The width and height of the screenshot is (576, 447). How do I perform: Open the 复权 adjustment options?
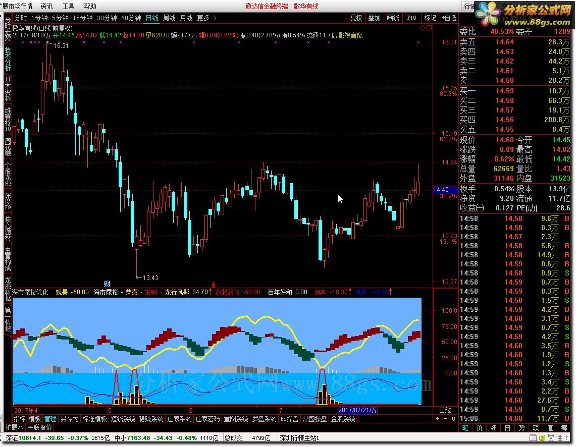(356, 18)
